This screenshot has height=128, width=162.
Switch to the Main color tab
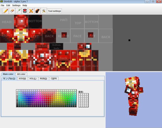[x=8, y=74]
